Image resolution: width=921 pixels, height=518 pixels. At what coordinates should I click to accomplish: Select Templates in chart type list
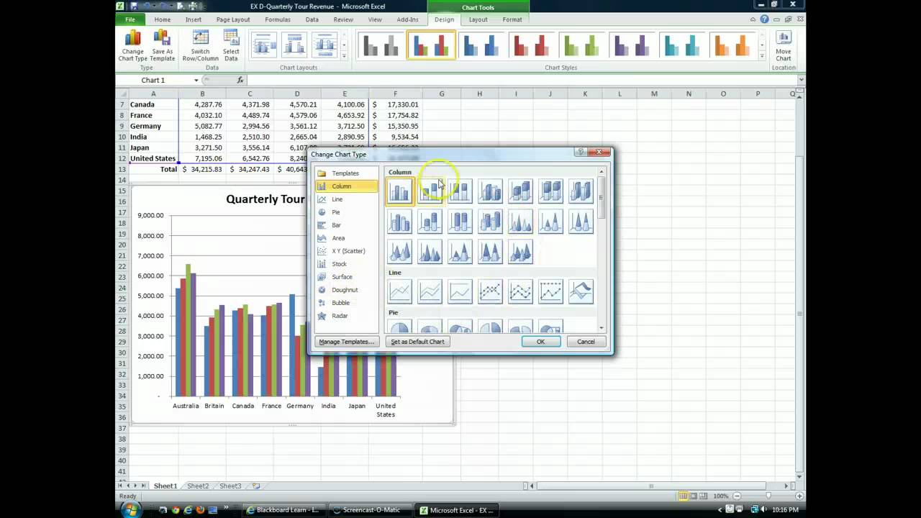pyautogui.click(x=346, y=173)
